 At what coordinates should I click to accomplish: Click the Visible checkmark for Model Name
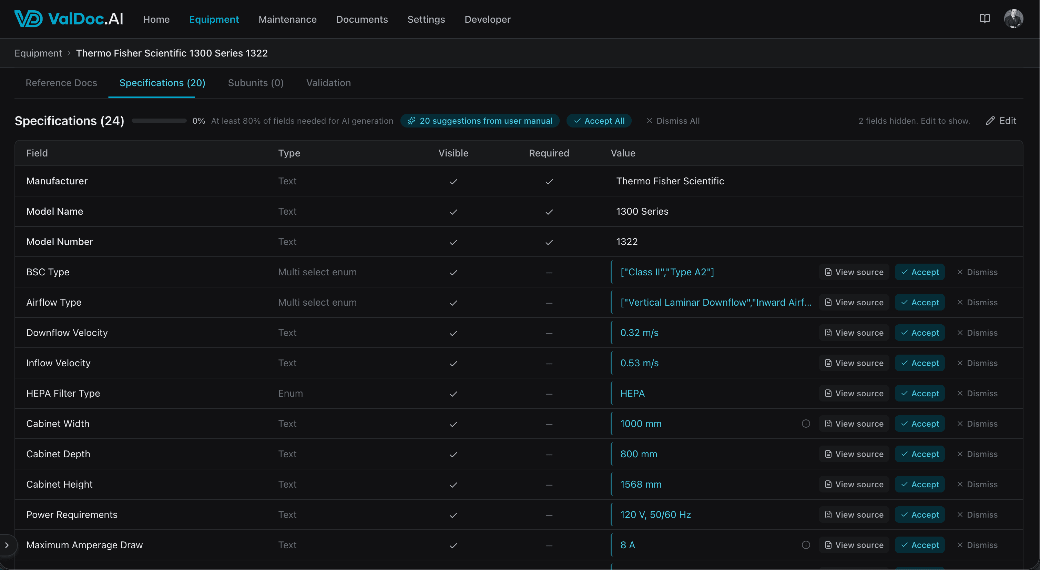click(x=453, y=212)
